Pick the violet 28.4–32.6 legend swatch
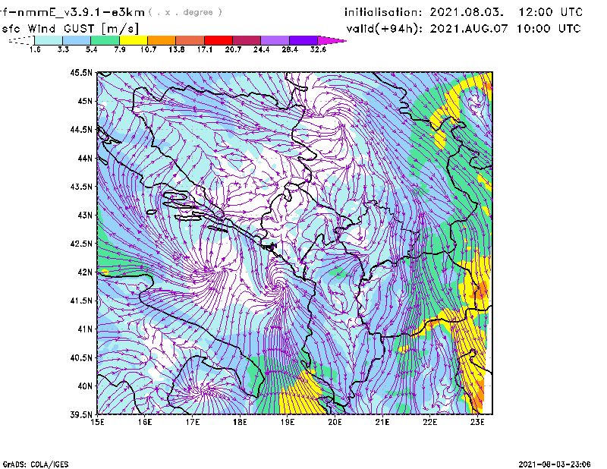The width and height of the screenshot is (607, 469). pyautogui.click(x=303, y=40)
